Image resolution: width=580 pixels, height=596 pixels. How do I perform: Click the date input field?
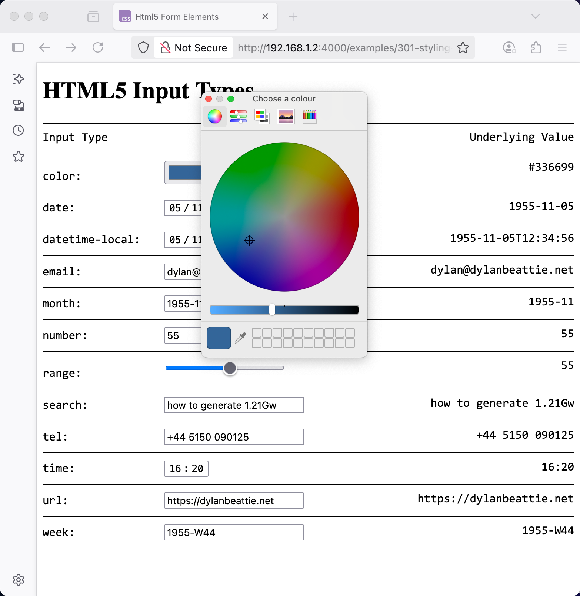183,208
